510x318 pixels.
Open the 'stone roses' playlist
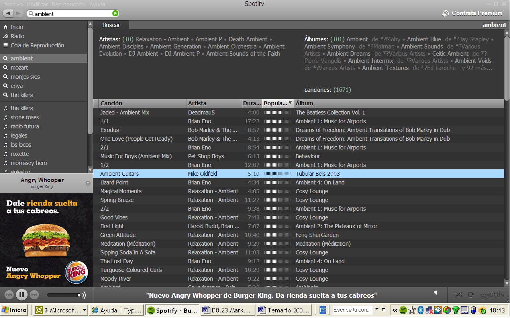coord(43,117)
